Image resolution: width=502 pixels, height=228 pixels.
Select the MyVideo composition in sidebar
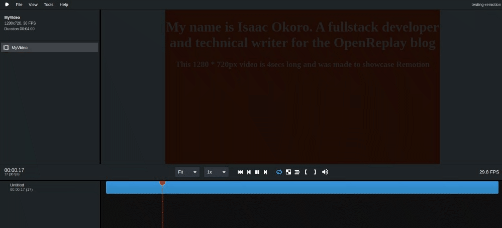click(x=49, y=48)
